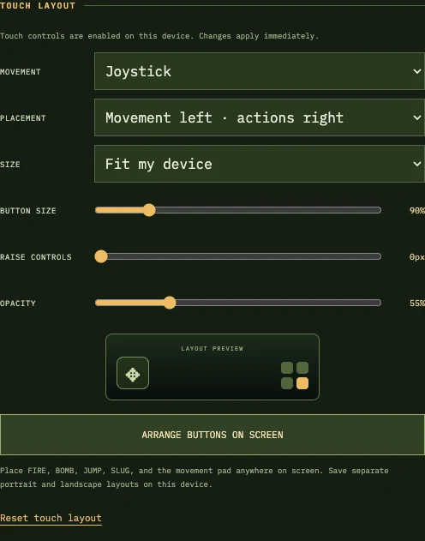Click Arrange Buttons On Screen

click(x=212, y=435)
